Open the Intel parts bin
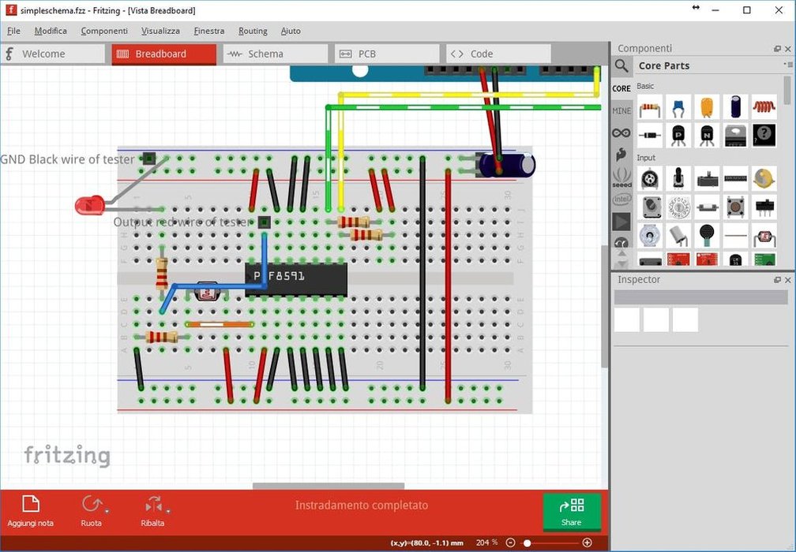The width and height of the screenshot is (796, 552). [621, 200]
